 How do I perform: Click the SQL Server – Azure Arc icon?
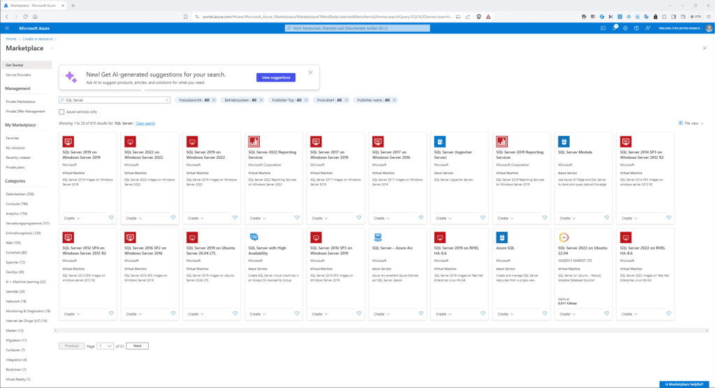coord(378,237)
